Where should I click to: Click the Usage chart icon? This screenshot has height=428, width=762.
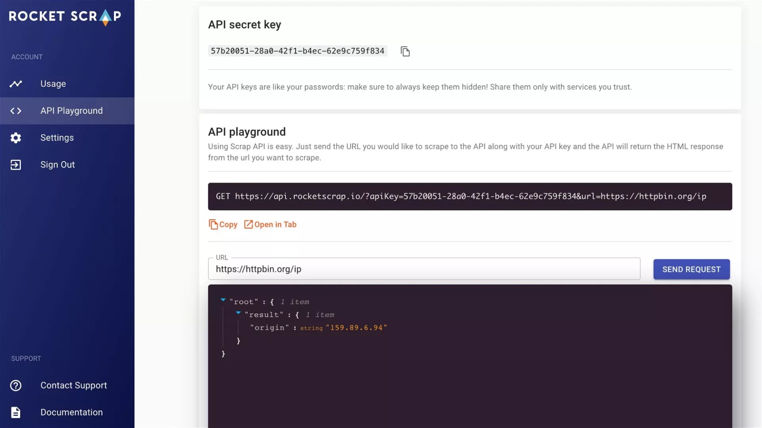(16, 84)
